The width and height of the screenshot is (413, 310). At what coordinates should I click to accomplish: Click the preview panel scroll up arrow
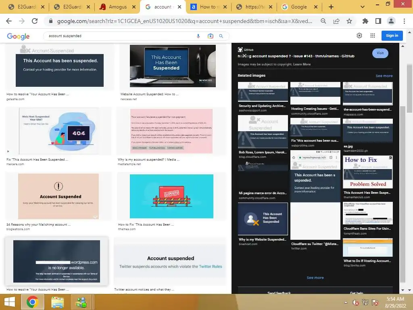[403, 46]
